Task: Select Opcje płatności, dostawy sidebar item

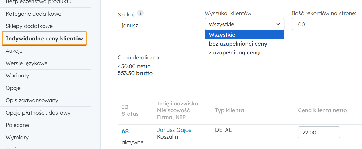Action: [x=38, y=113]
